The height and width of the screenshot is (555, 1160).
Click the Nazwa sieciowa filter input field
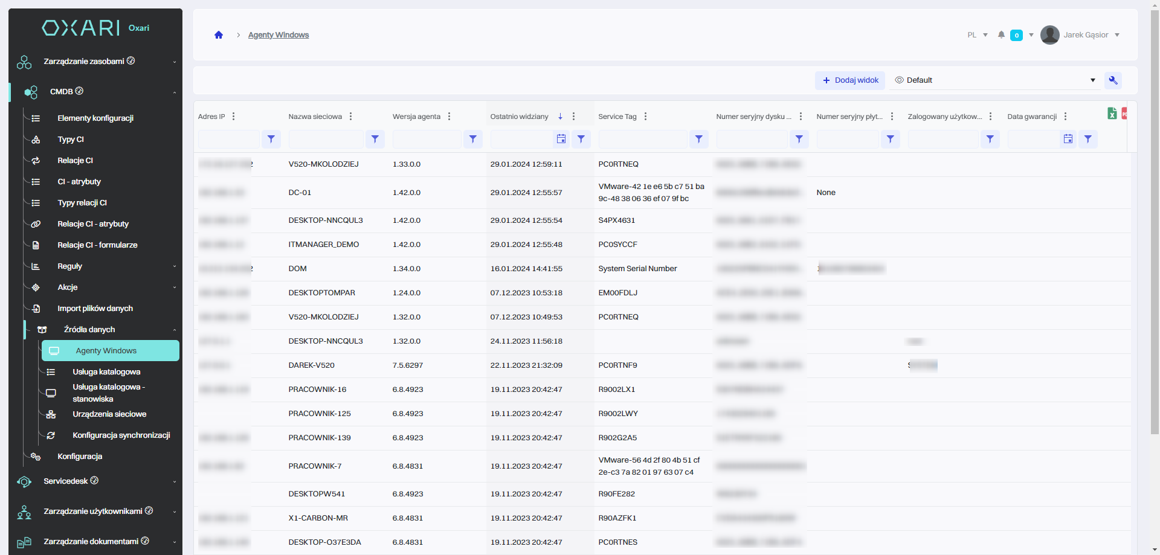pyautogui.click(x=326, y=140)
